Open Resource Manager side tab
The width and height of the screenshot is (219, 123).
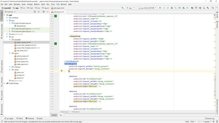pyautogui.click(x=2, y=31)
